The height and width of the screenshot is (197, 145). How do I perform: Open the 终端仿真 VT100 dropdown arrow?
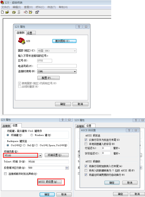(x=40, y=155)
